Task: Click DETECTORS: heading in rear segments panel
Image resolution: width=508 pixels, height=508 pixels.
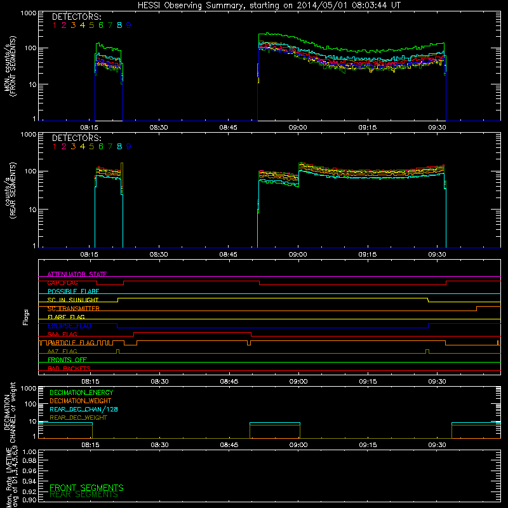Action: (76, 138)
